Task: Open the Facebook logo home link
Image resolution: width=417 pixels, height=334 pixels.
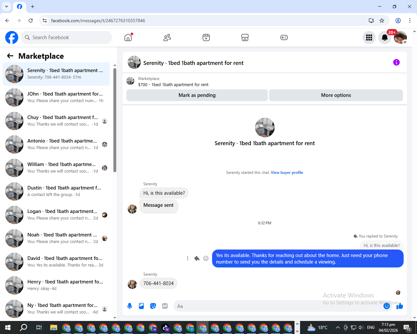Action: (x=12, y=38)
